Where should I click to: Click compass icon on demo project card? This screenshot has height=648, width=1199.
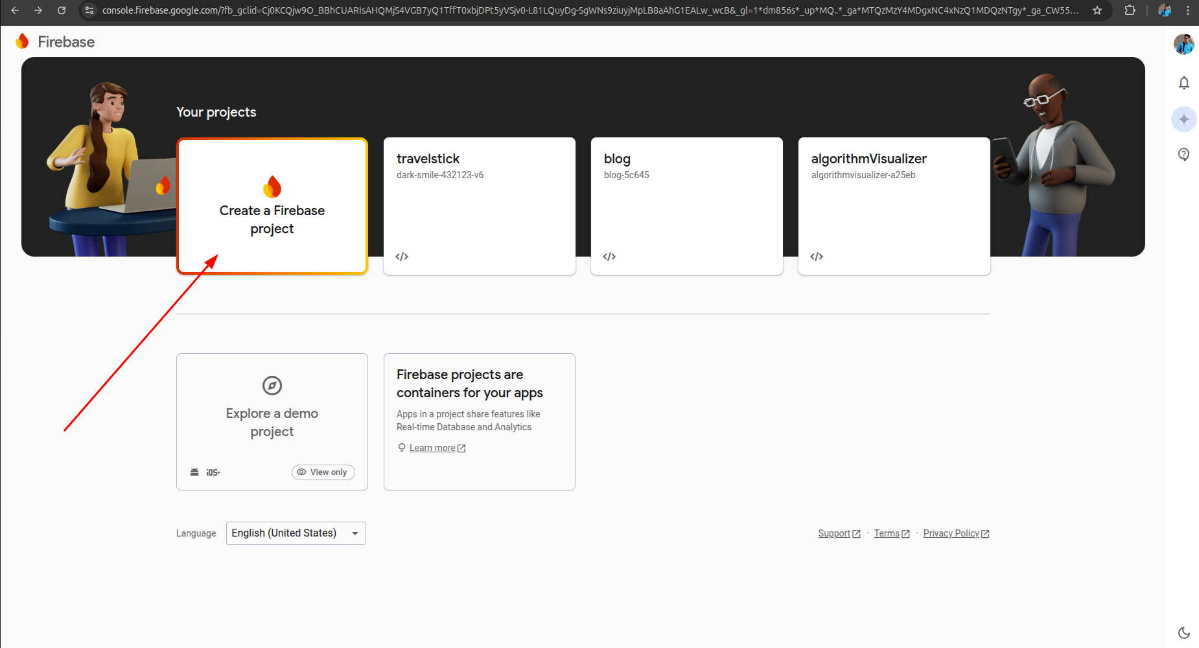(x=272, y=386)
